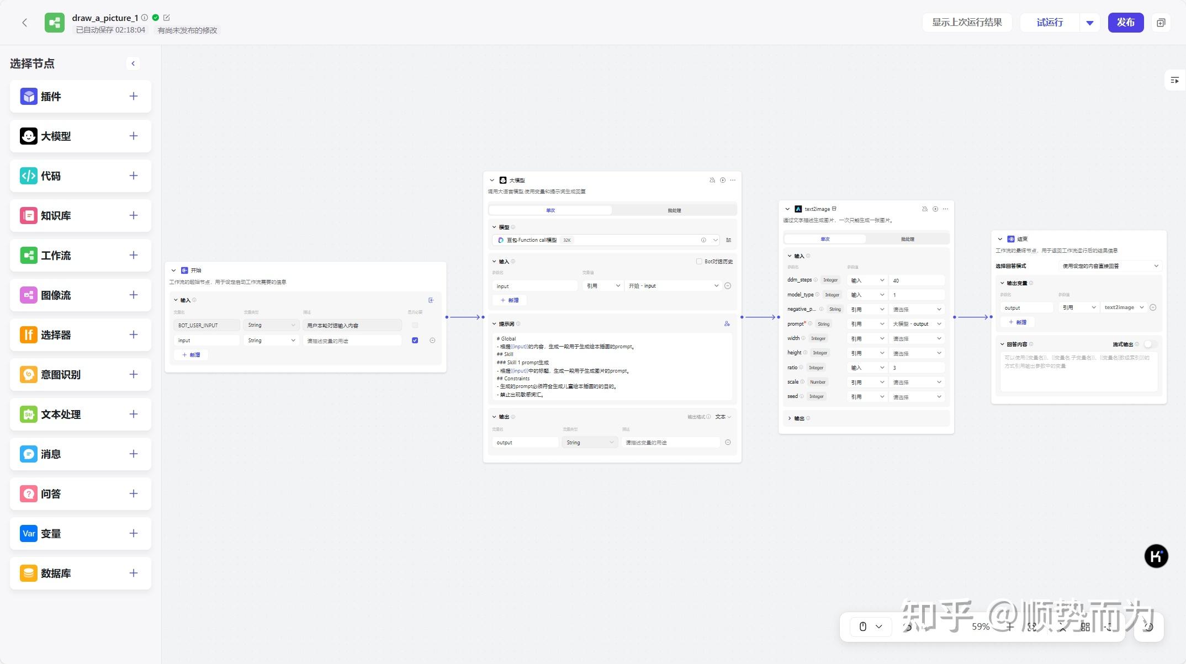The height and width of the screenshot is (664, 1186).
Task: Open the 选择回答模式 dropdown
Action: tap(1111, 266)
